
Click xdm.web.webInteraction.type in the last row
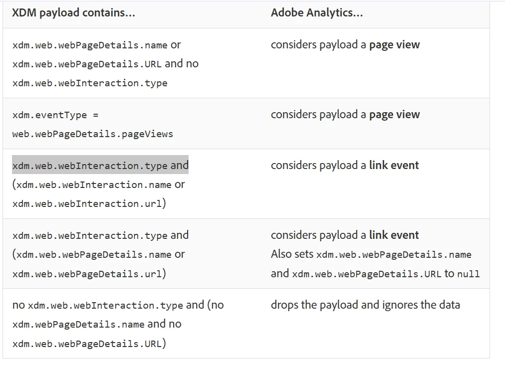point(105,306)
